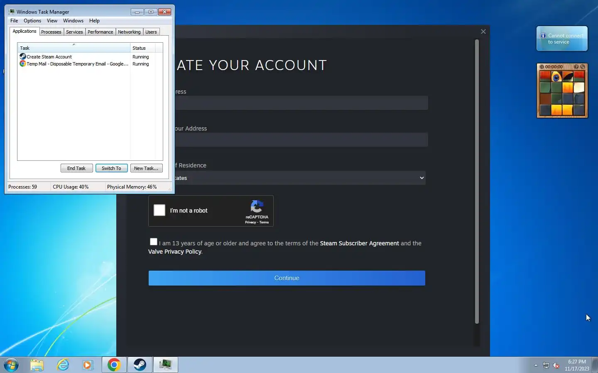Open the reCAPTCHA Privacy link
The image size is (598, 373).
pyautogui.click(x=250, y=222)
